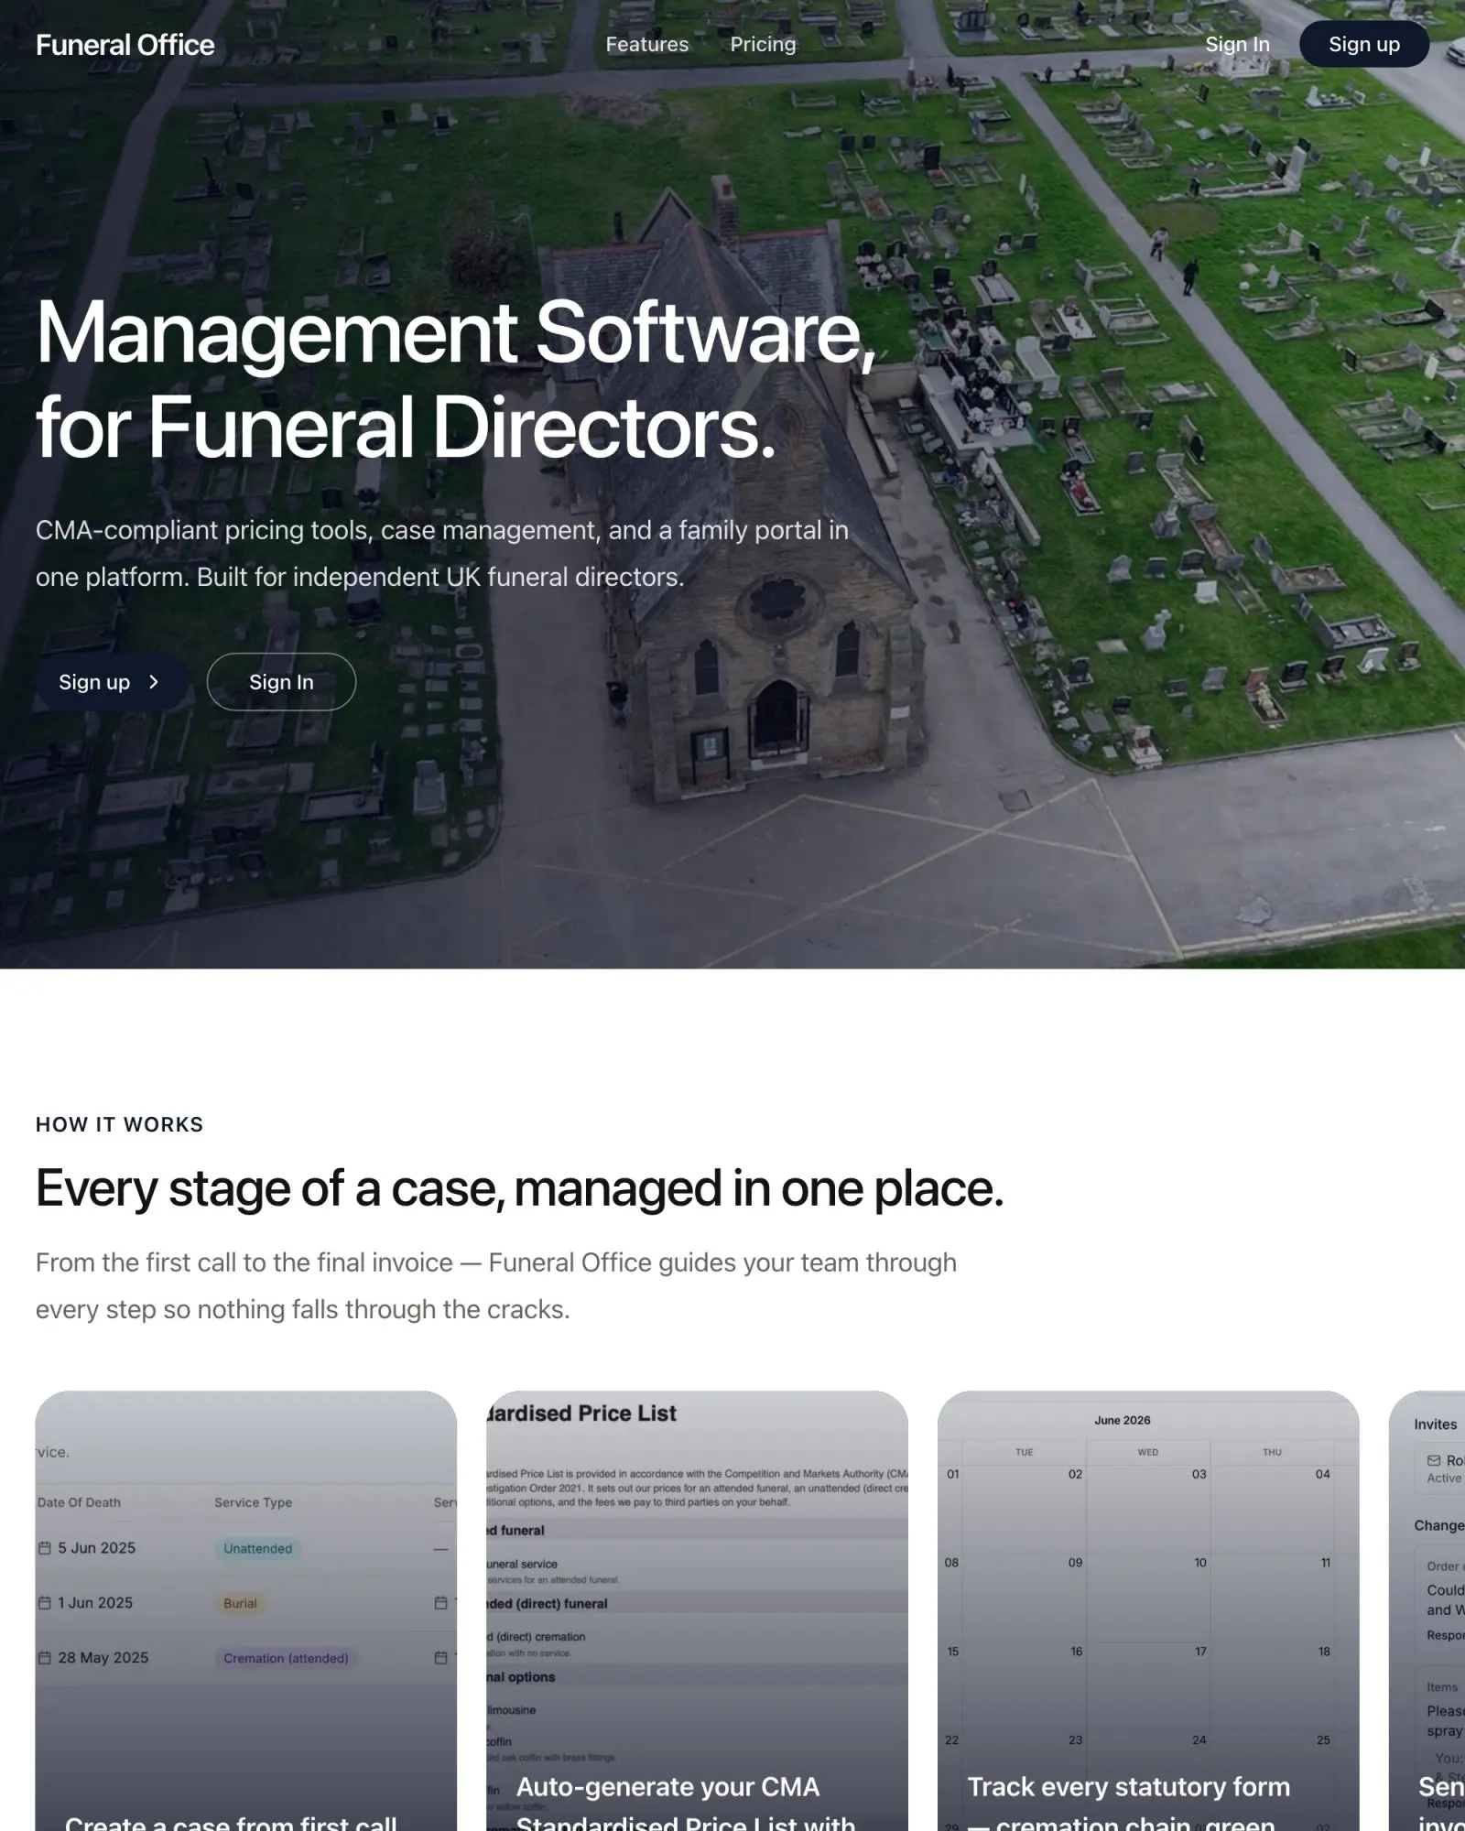Click the Date Of Death column header

point(79,1502)
